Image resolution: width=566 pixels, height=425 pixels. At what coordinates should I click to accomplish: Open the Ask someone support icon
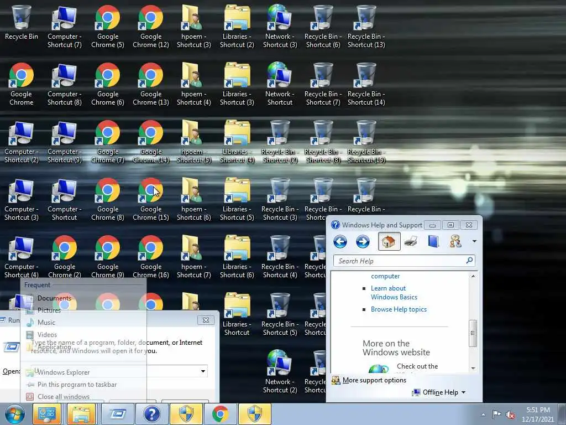pos(455,241)
